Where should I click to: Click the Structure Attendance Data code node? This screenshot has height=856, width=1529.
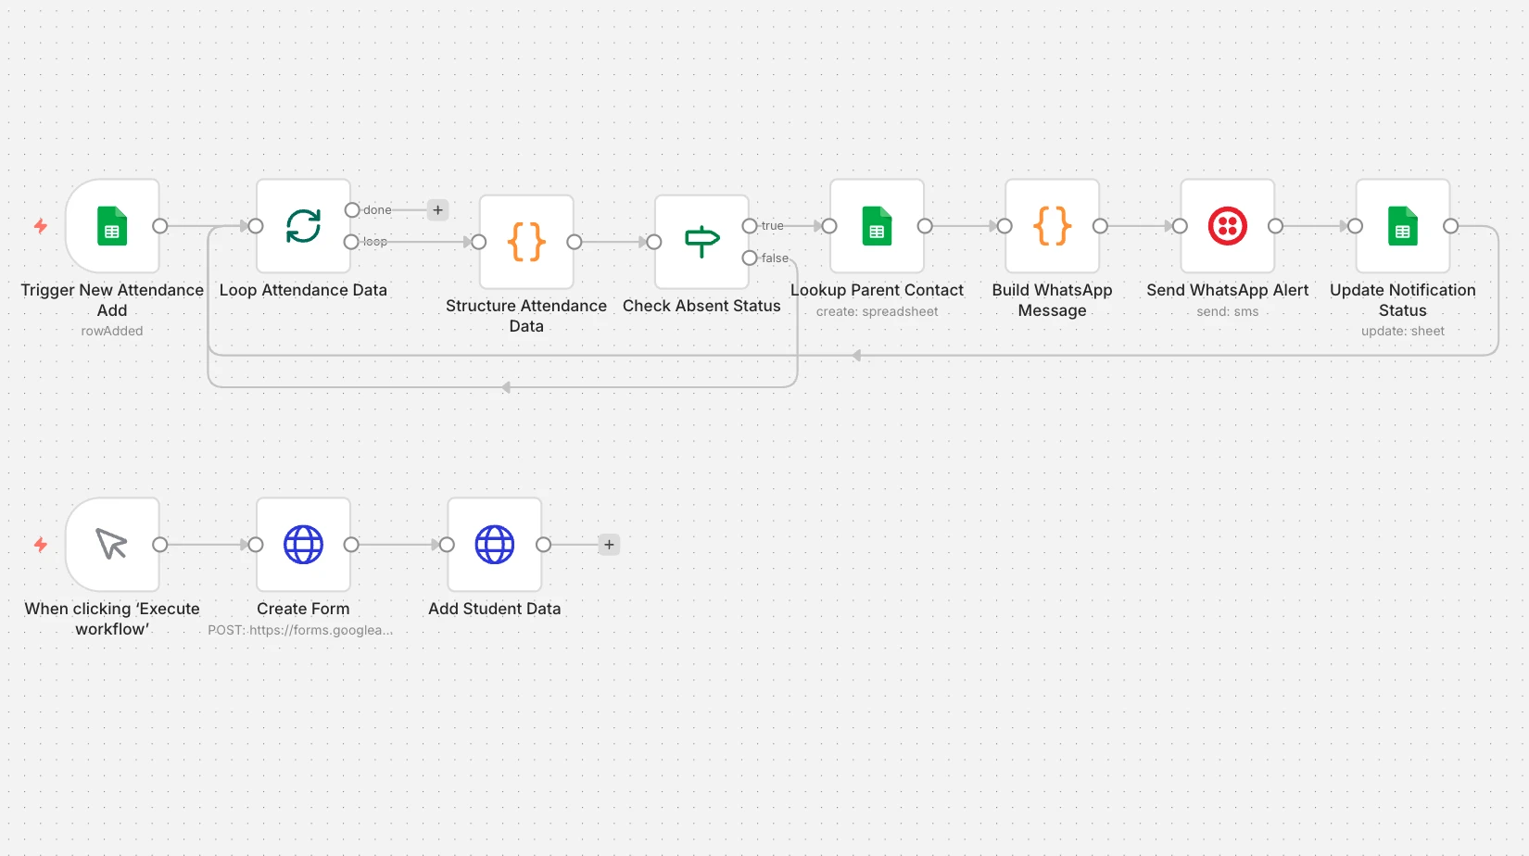tap(526, 242)
